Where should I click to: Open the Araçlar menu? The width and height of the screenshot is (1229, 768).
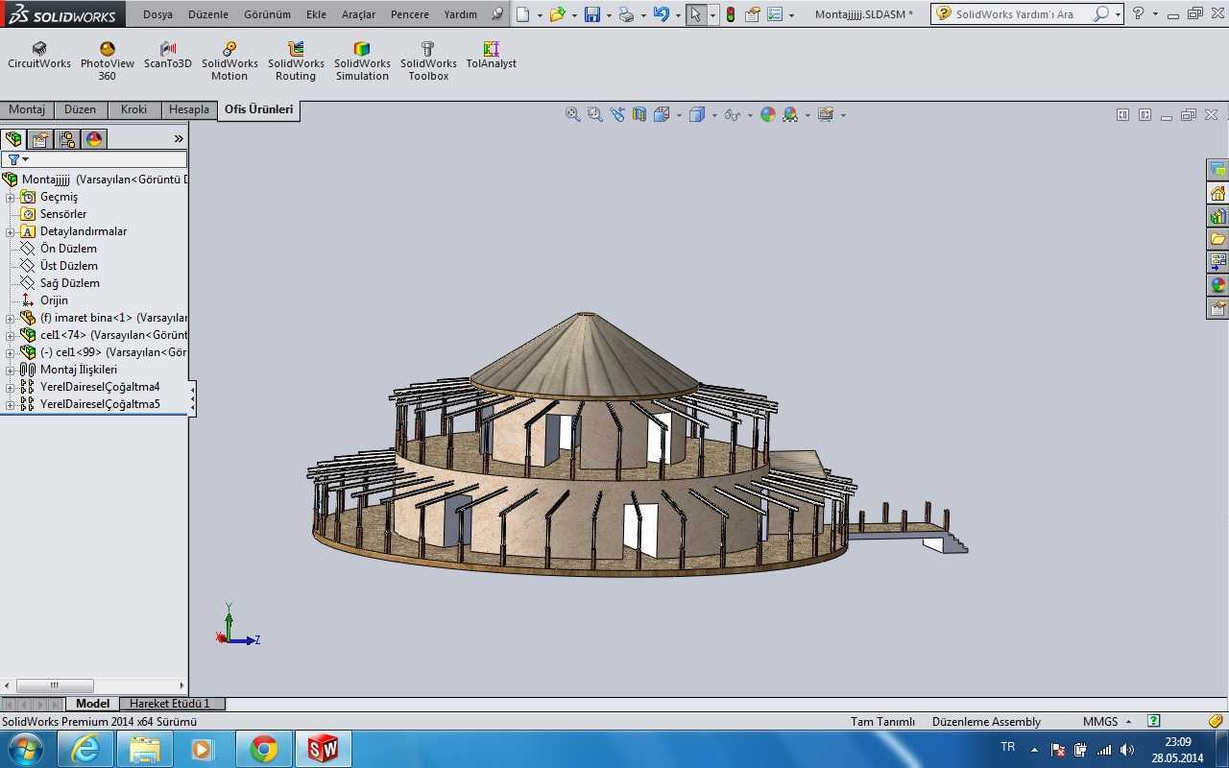[x=358, y=14]
